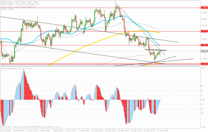Click the 1.5775 price scale label
This screenshot has height=132, width=208.
(x=204, y=26)
